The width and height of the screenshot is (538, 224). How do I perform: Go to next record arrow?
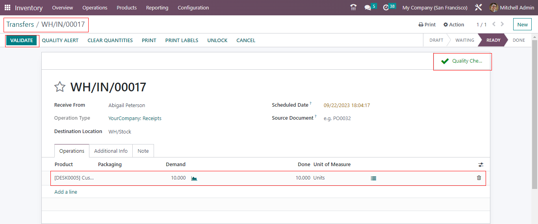tap(502, 24)
